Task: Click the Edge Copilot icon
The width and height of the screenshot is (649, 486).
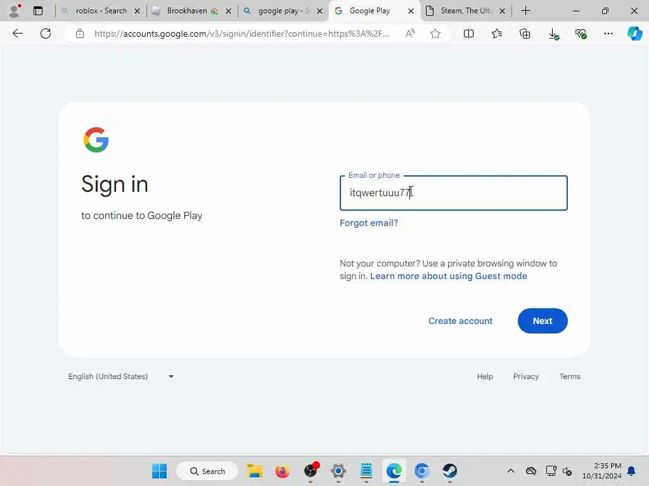Action: click(634, 34)
